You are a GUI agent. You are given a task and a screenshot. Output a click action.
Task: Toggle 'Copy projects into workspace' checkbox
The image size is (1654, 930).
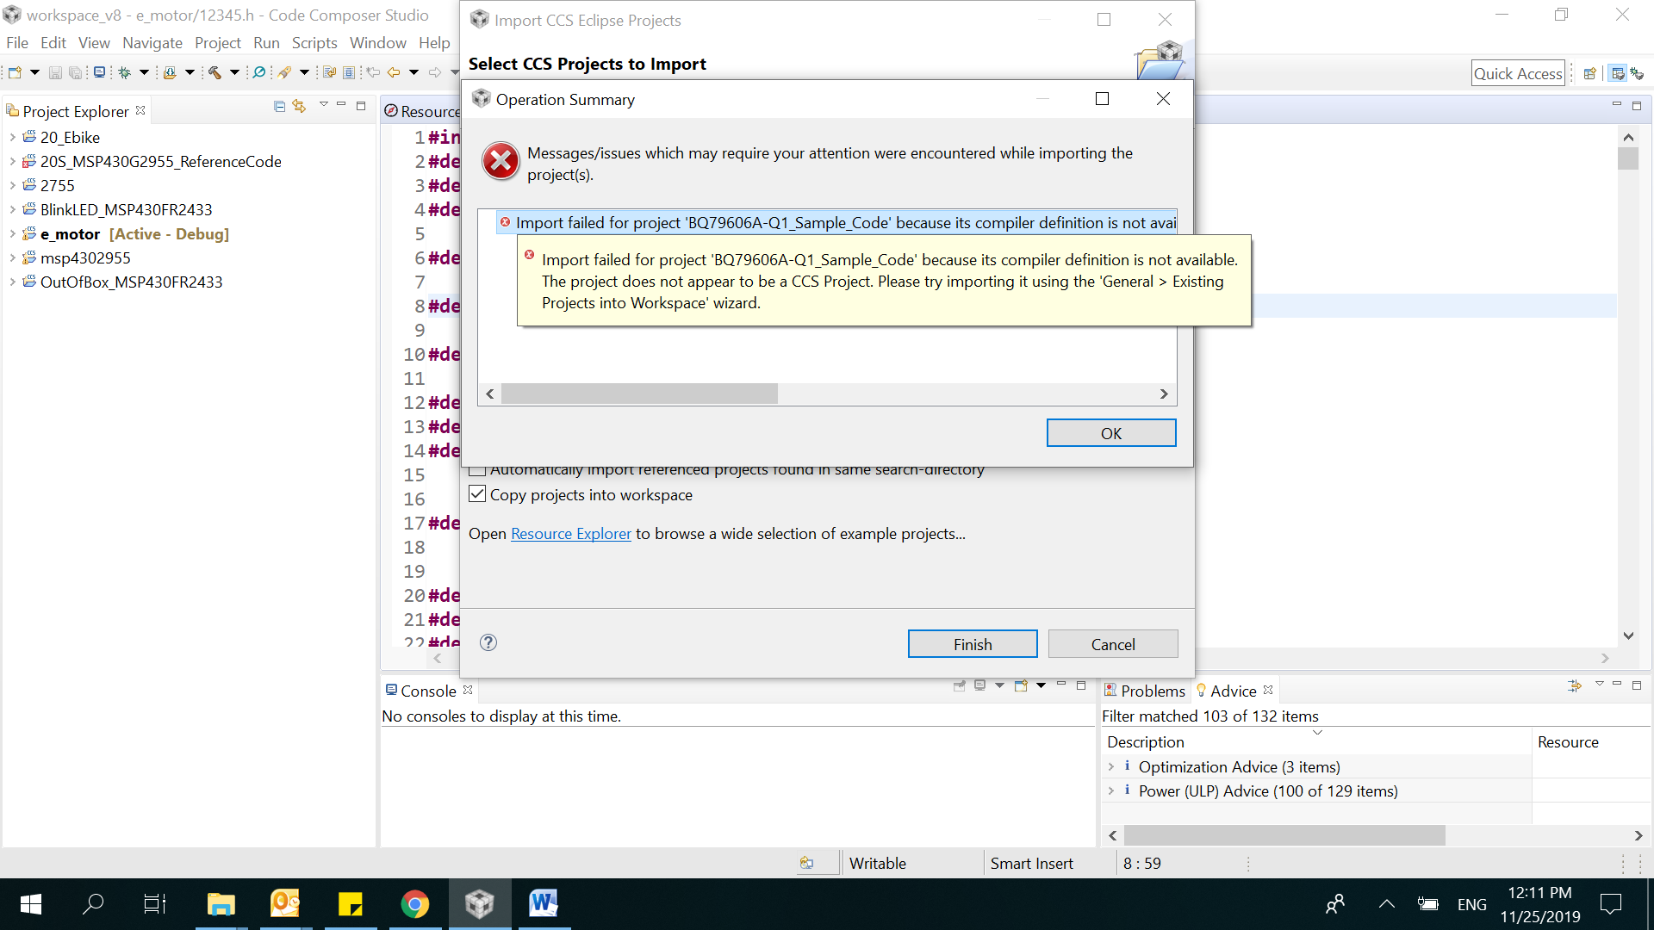pos(477,494)
